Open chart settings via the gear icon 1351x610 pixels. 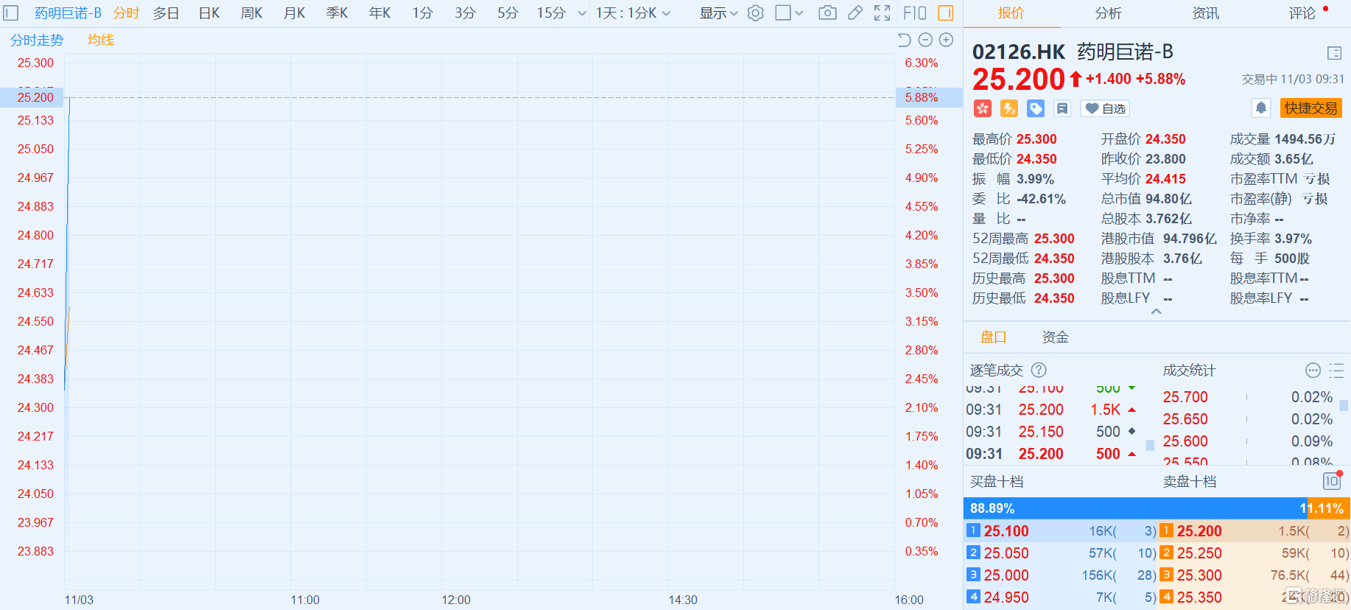[755, 13]
